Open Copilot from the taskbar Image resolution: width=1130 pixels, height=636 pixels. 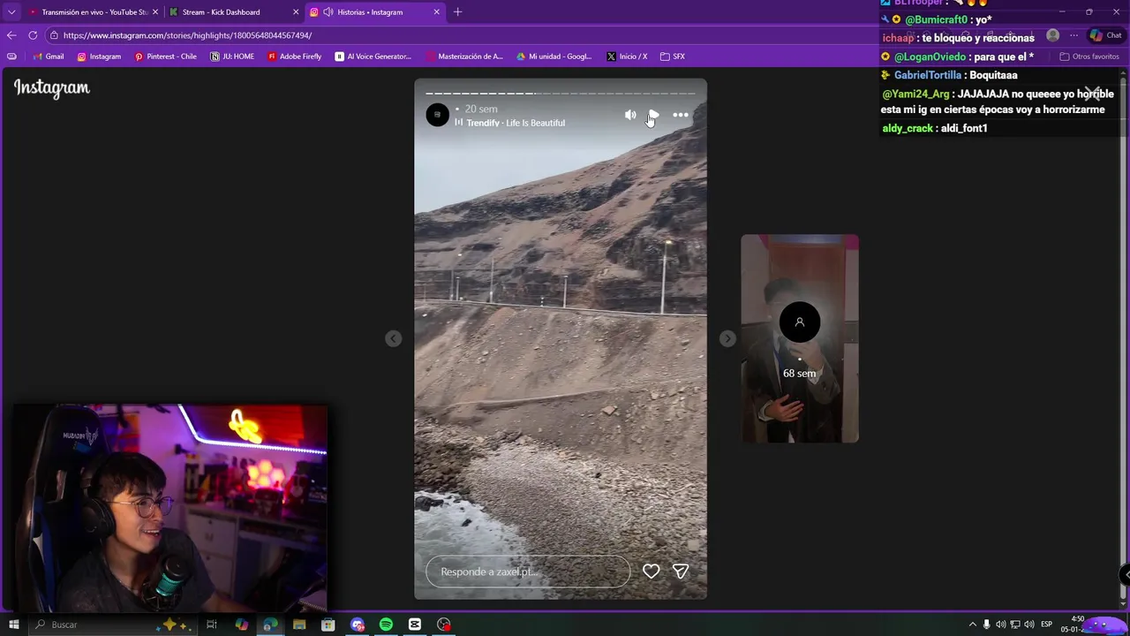(242, 625)
